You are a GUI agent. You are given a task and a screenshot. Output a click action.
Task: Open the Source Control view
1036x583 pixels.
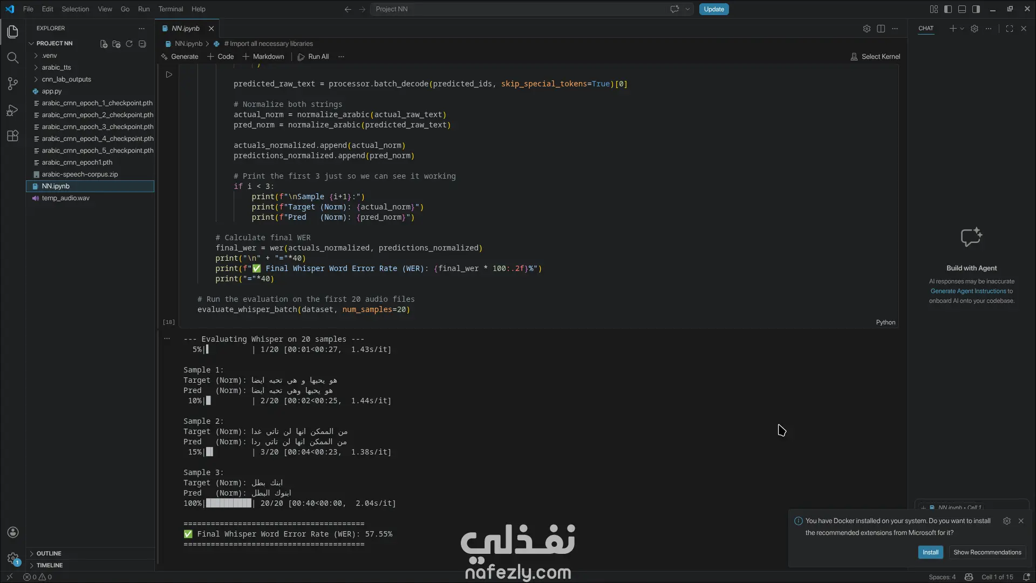tap(13, 84)
